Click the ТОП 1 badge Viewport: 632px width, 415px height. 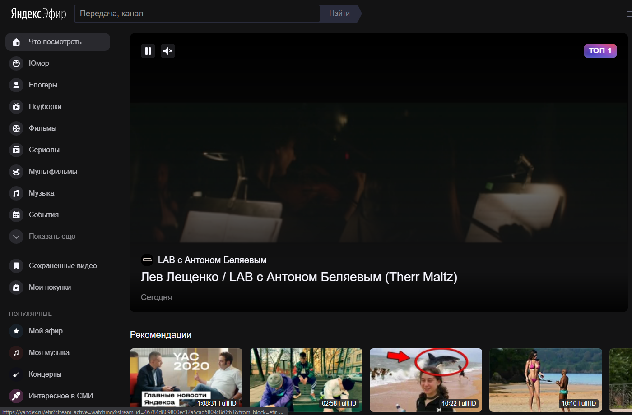click(600, 50)
